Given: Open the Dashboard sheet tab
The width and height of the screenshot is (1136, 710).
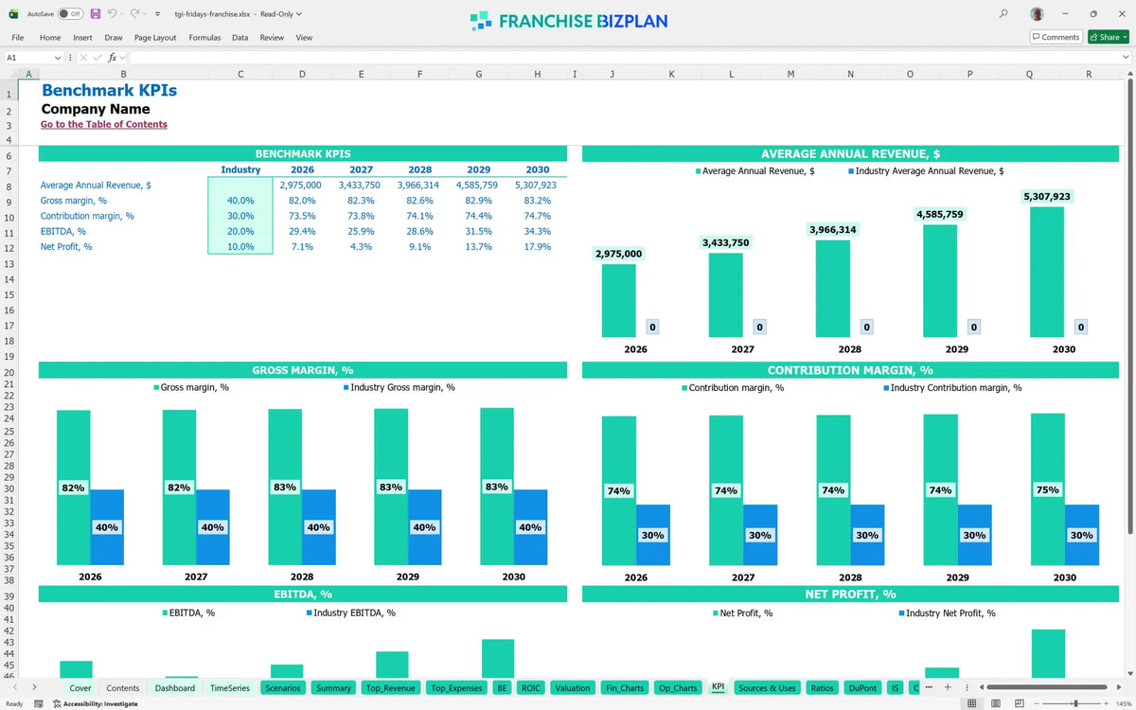Looking at the screenshot, I should [x=175, y=688].
